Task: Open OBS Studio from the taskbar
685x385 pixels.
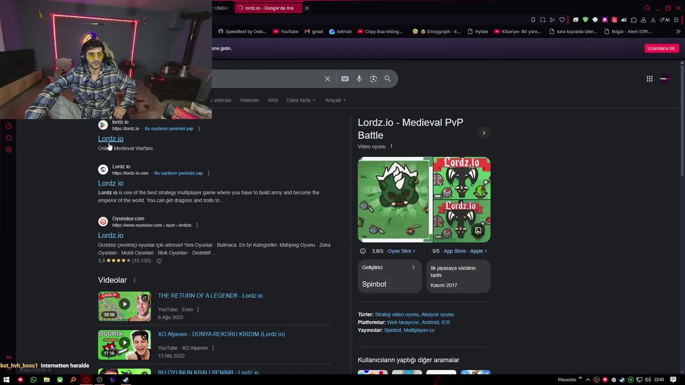Action: 100,380
